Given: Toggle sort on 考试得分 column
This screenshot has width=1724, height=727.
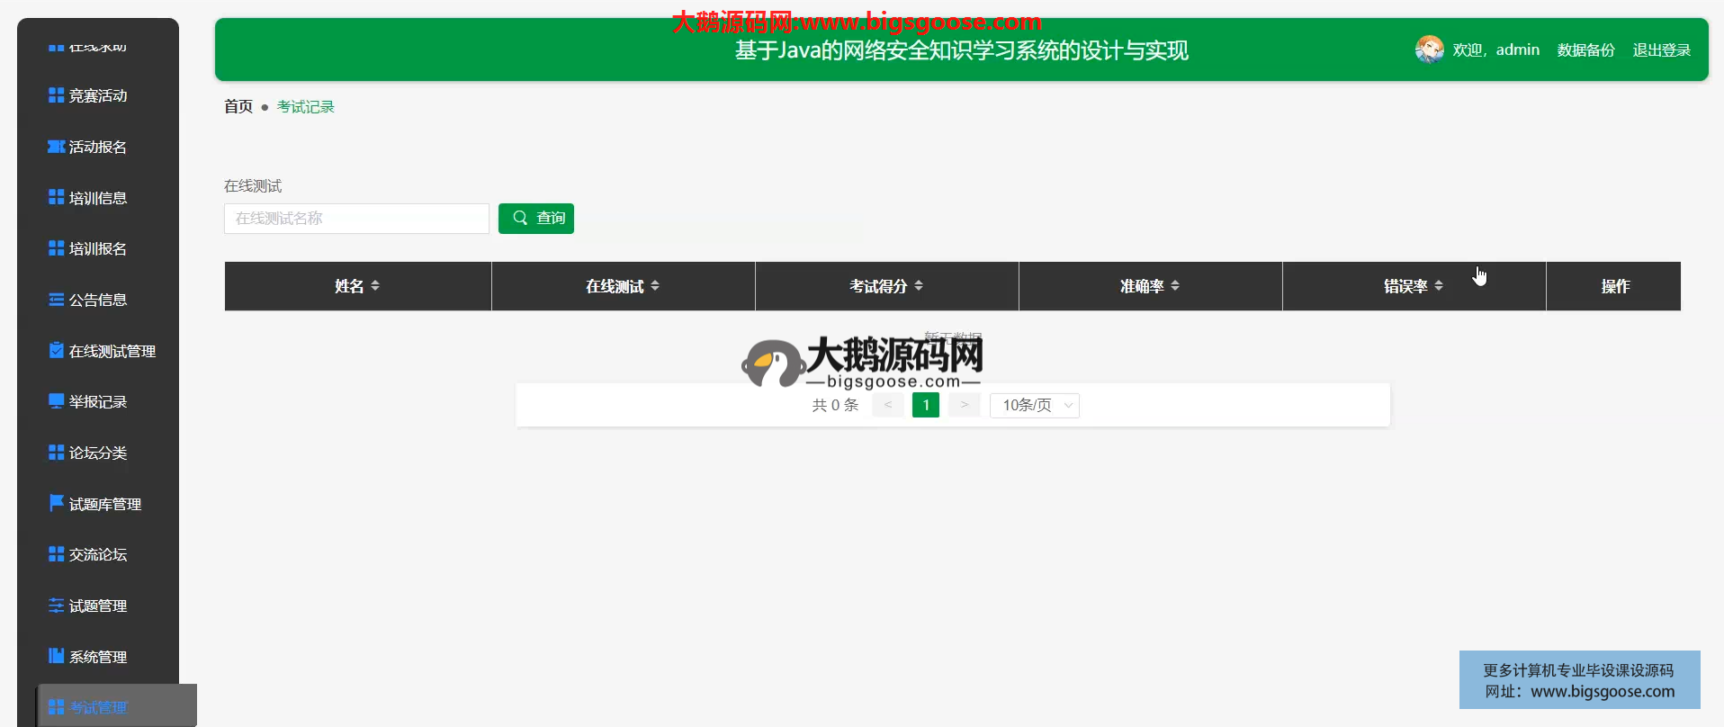Looking at the screenshot, I should pyautogui.click(x=919, y=286).
